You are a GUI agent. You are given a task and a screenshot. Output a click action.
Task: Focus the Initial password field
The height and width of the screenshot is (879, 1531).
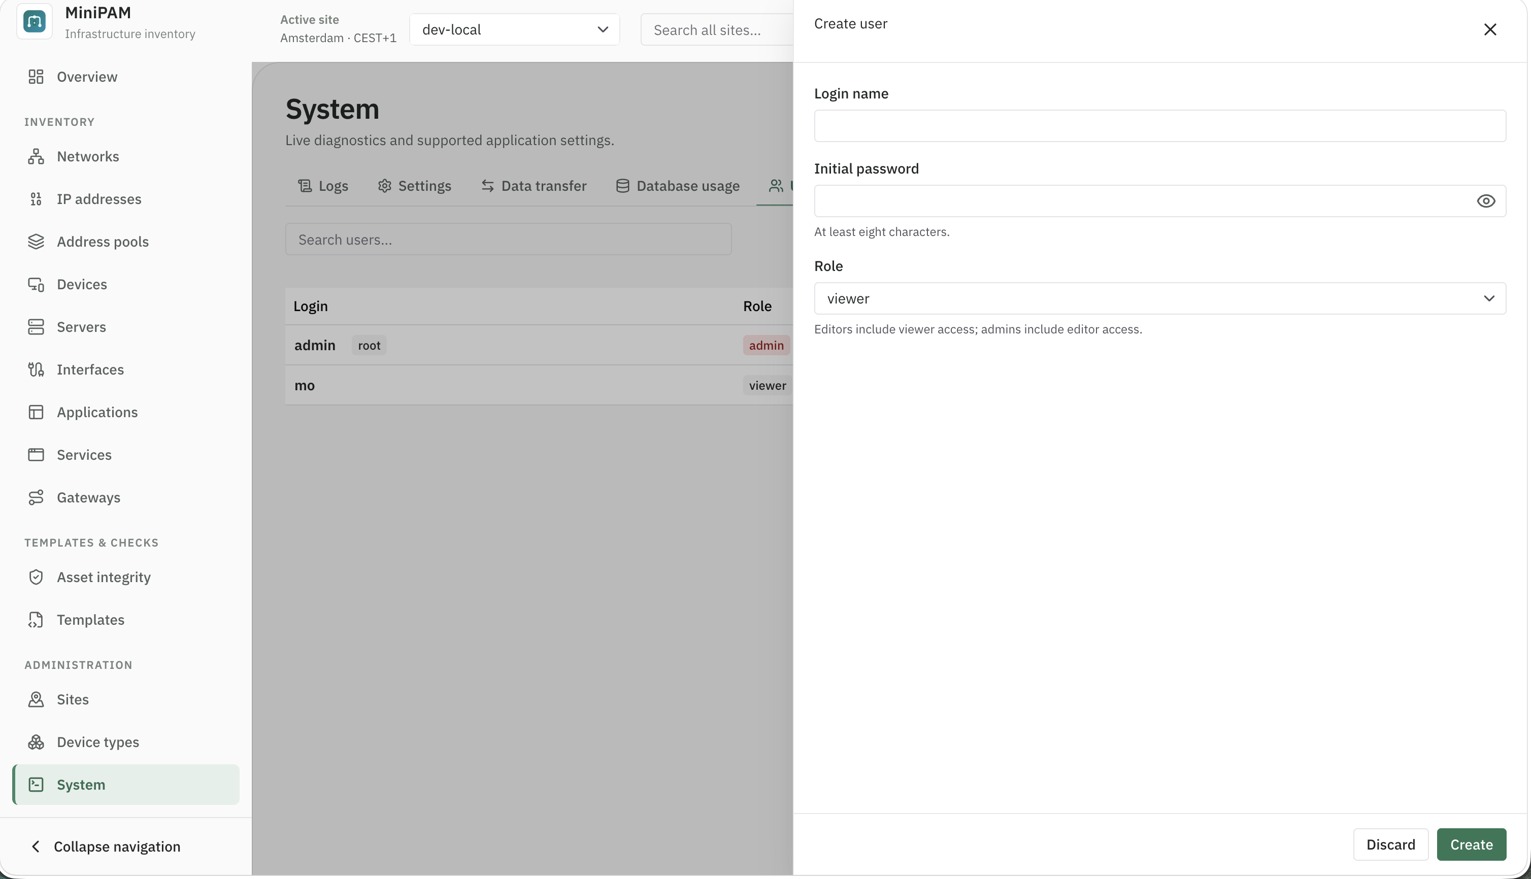(1160, 201)
